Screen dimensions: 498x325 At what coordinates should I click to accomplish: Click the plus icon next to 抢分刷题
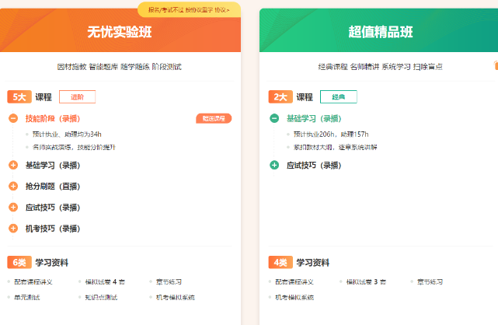coord(13,186)
